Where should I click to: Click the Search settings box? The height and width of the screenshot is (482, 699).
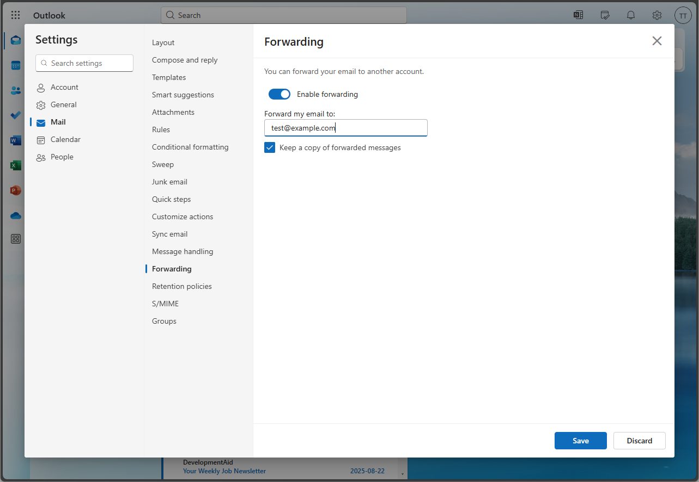[84, 63]
